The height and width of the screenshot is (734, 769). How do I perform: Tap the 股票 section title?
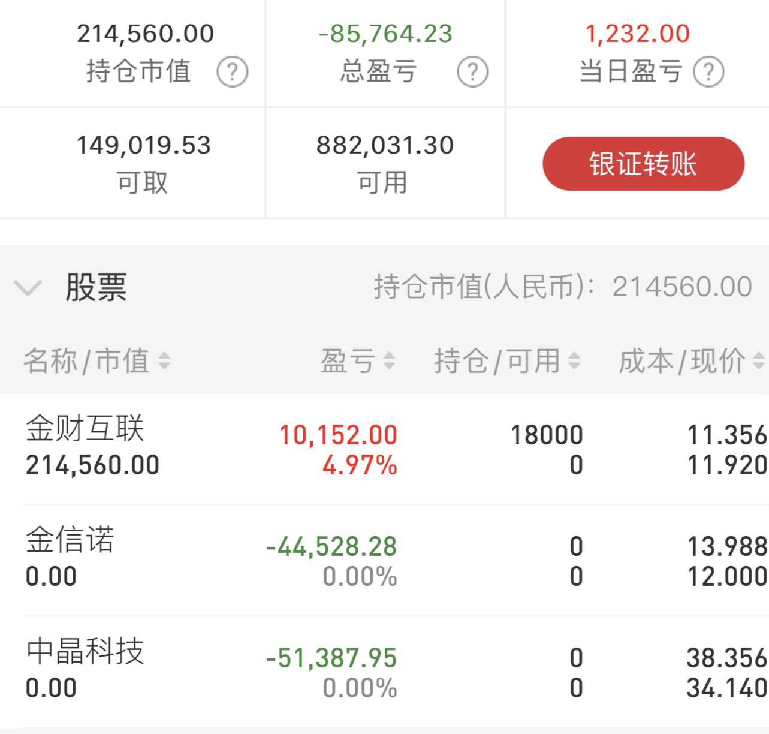(96, 288)
